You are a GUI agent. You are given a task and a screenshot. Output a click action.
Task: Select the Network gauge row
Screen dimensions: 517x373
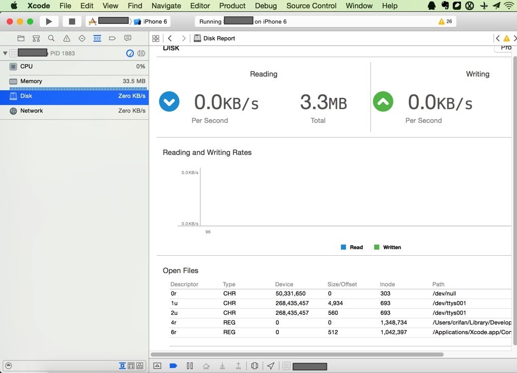(74, 111)
